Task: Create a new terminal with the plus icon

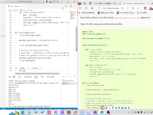Action: (62, 77)
